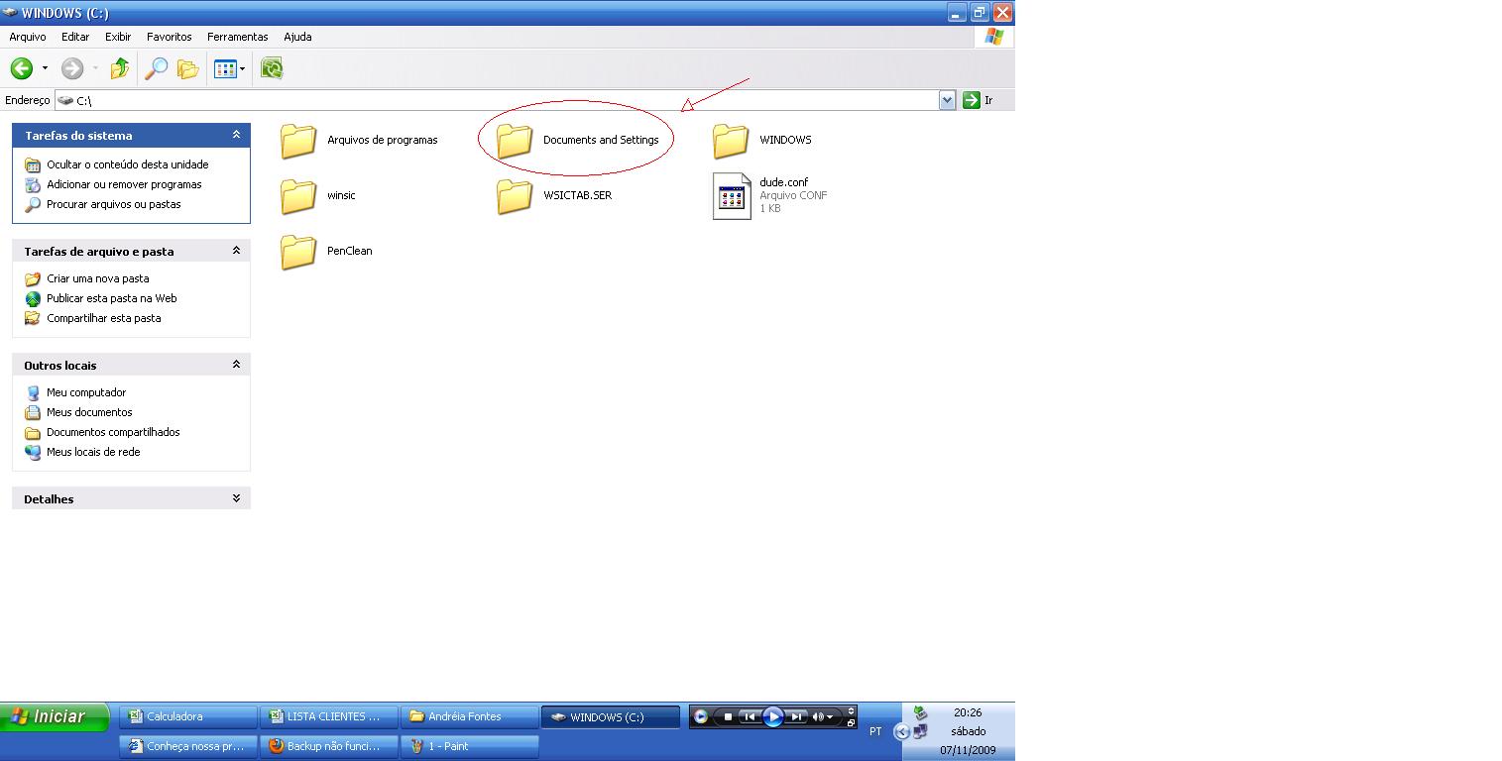The image size is (1502, 761).
Task: Select the PenClean folder icon
Action: (x=298, y=252)
